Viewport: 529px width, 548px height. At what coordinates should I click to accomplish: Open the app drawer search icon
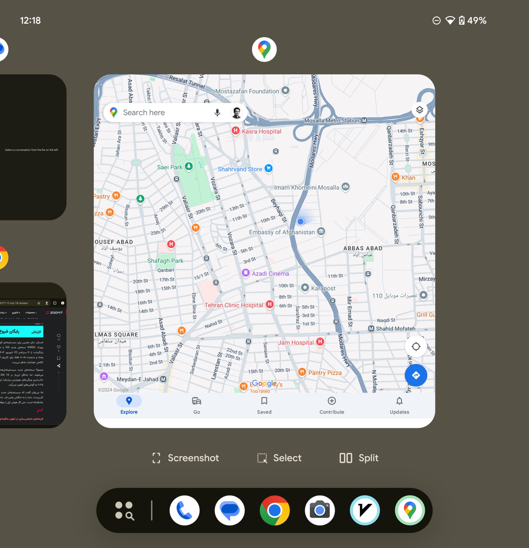click(x=125, y=511)
